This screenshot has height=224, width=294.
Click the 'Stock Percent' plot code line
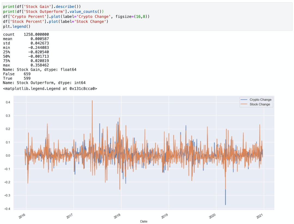pos(56,22)
